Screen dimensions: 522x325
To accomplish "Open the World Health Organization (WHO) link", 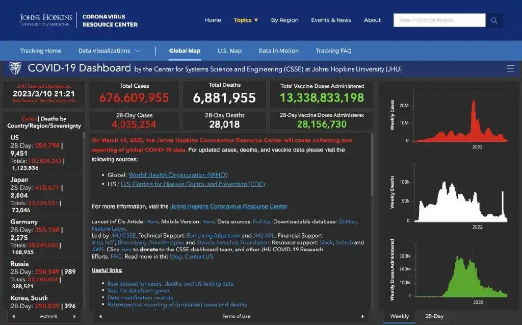I will [x=178, y=175].
